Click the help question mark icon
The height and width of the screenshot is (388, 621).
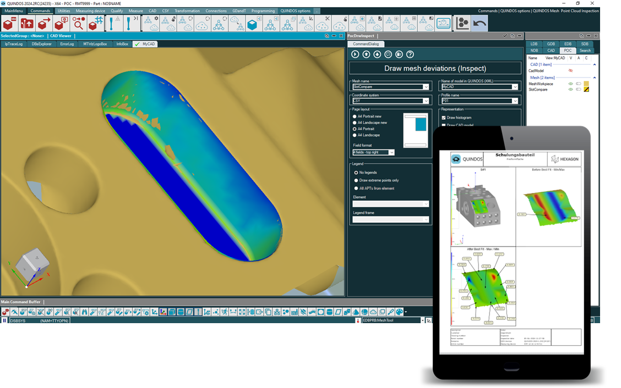tap(410, 54)
